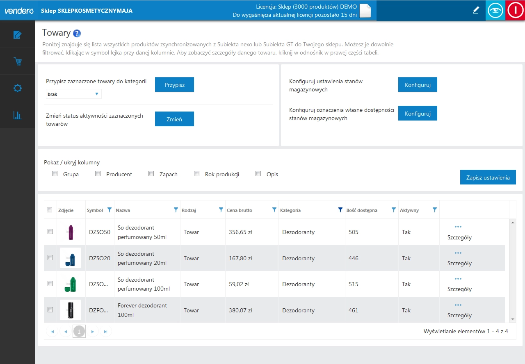
Task: Open the settings gear sidebar section
Action: 17,88
